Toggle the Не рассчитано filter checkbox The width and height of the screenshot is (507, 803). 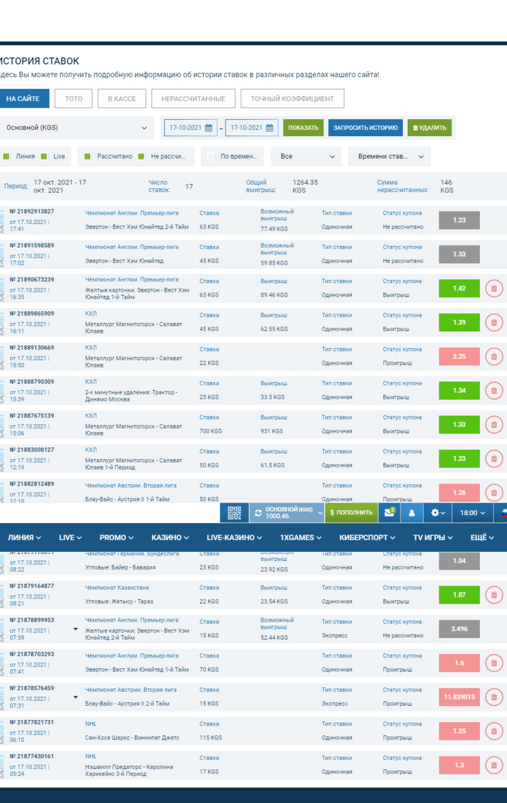tap(142, 156)
